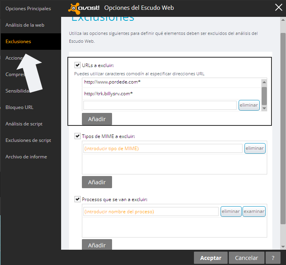This screenshot has height=265, width=286.
Task: Click Añadir under URLs list
Action: pyautogui.click(x=97, y=119)
